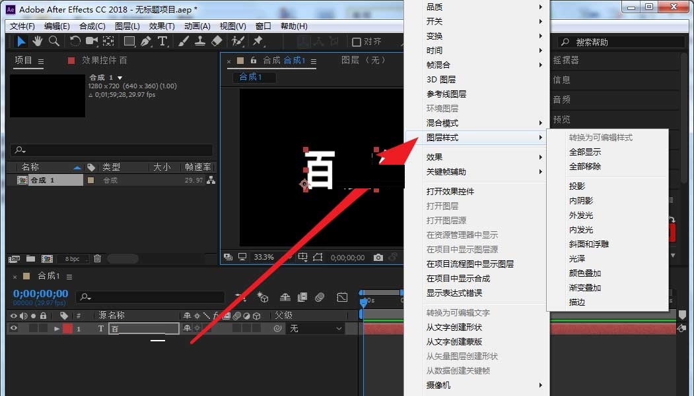Viewport: 694px width, 396px height.
Task: Open the 8 bpc color depth selector
Action: 72,259
